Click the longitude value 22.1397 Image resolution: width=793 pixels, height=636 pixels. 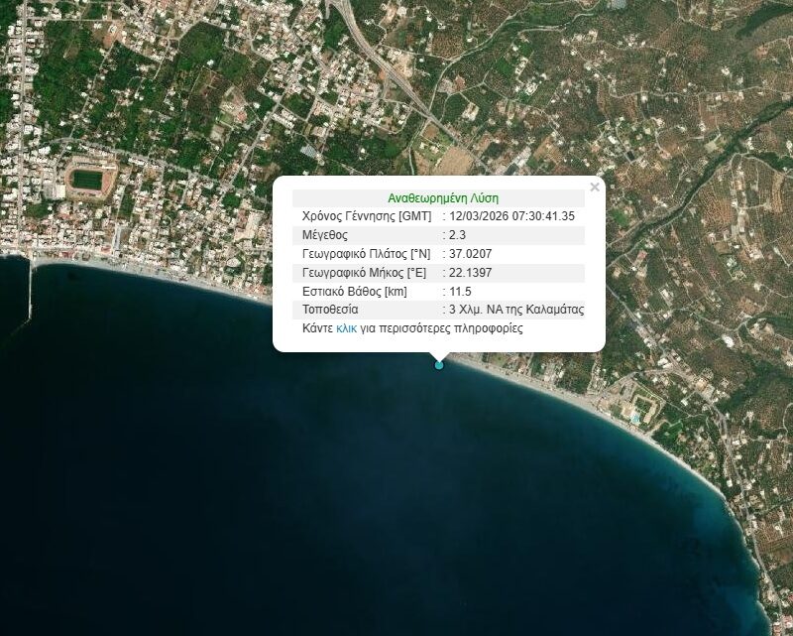pos(470,273)
